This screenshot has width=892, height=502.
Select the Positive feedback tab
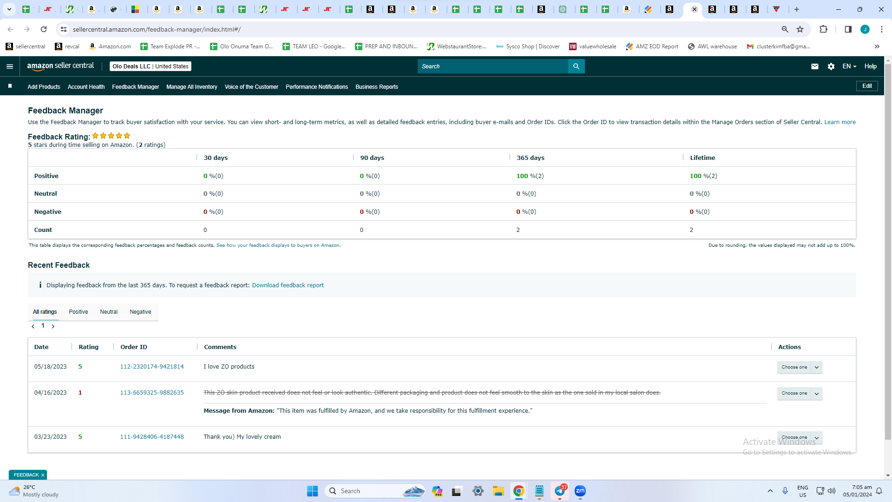(79, 312)
